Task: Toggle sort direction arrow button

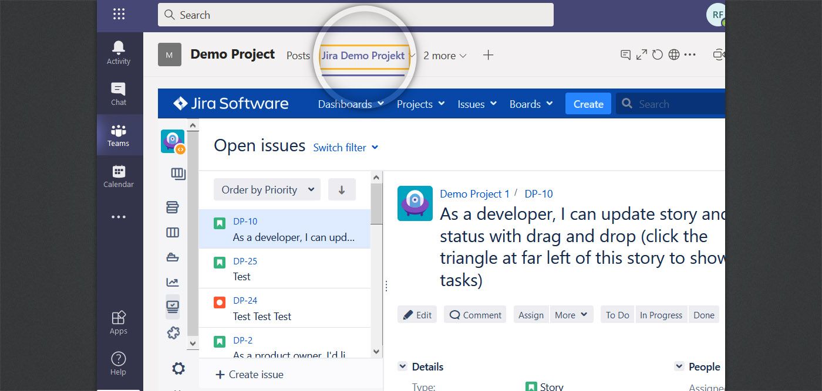Action: [x=342, y=189]
